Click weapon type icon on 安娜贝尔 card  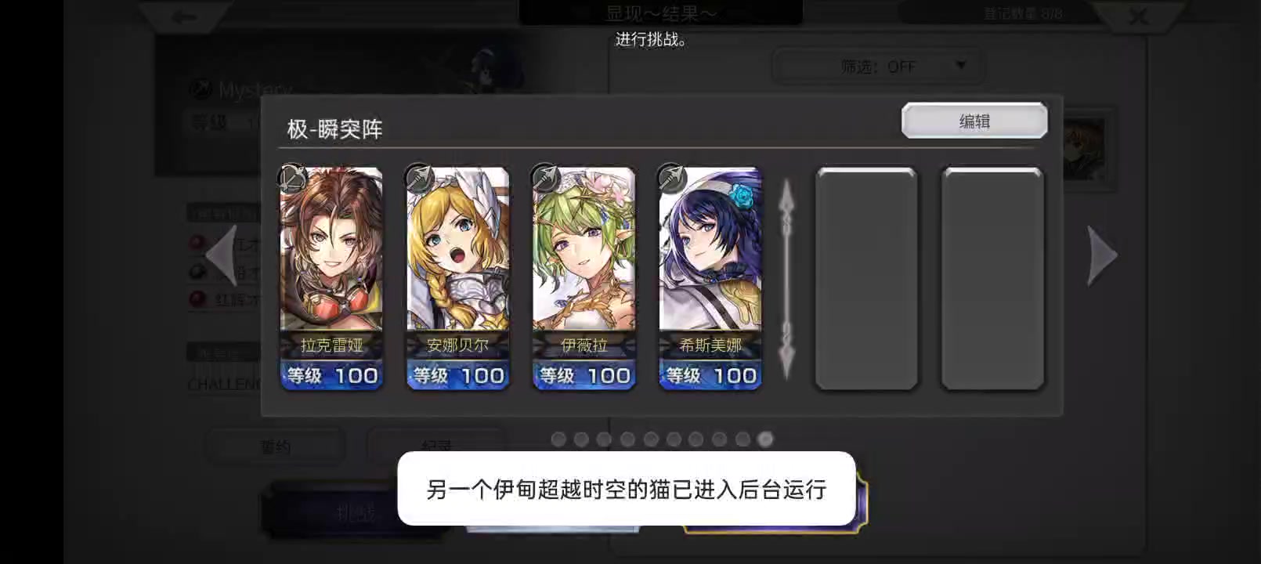click(419, 178)
